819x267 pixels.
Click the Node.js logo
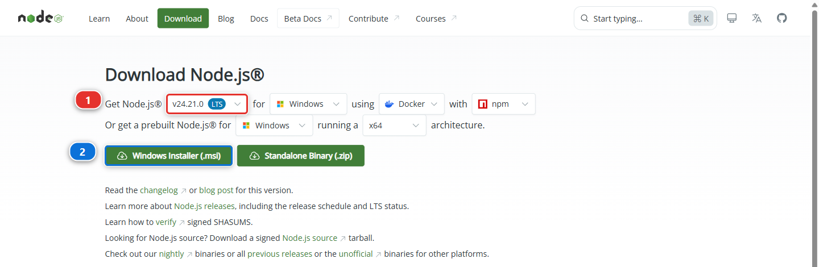[x=40, y=18]
